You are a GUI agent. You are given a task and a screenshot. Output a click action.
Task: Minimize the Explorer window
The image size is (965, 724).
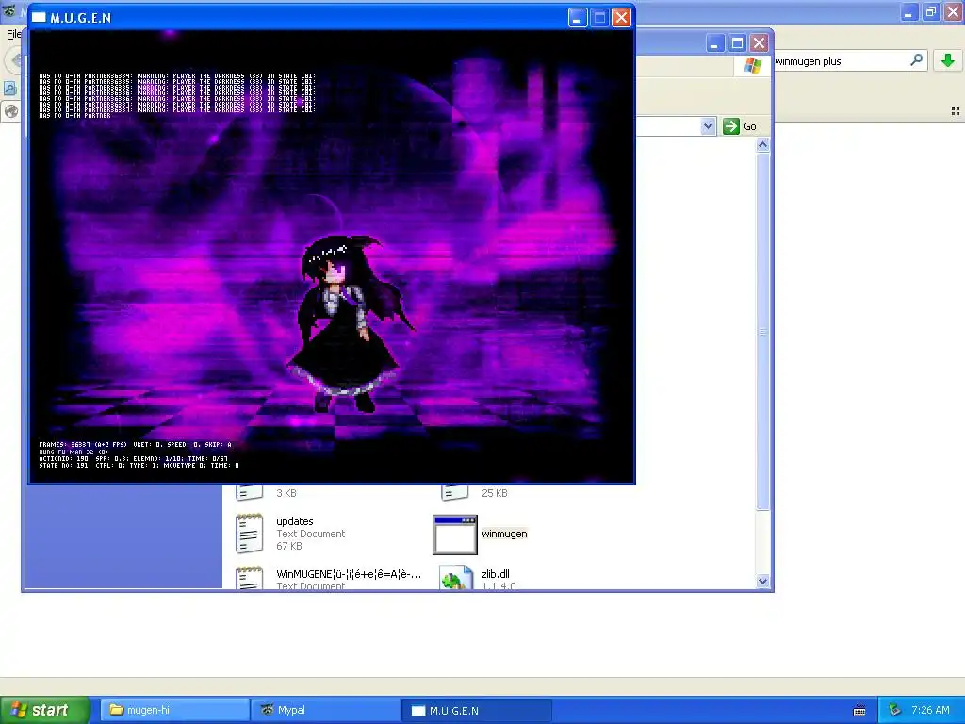(714, 43)
